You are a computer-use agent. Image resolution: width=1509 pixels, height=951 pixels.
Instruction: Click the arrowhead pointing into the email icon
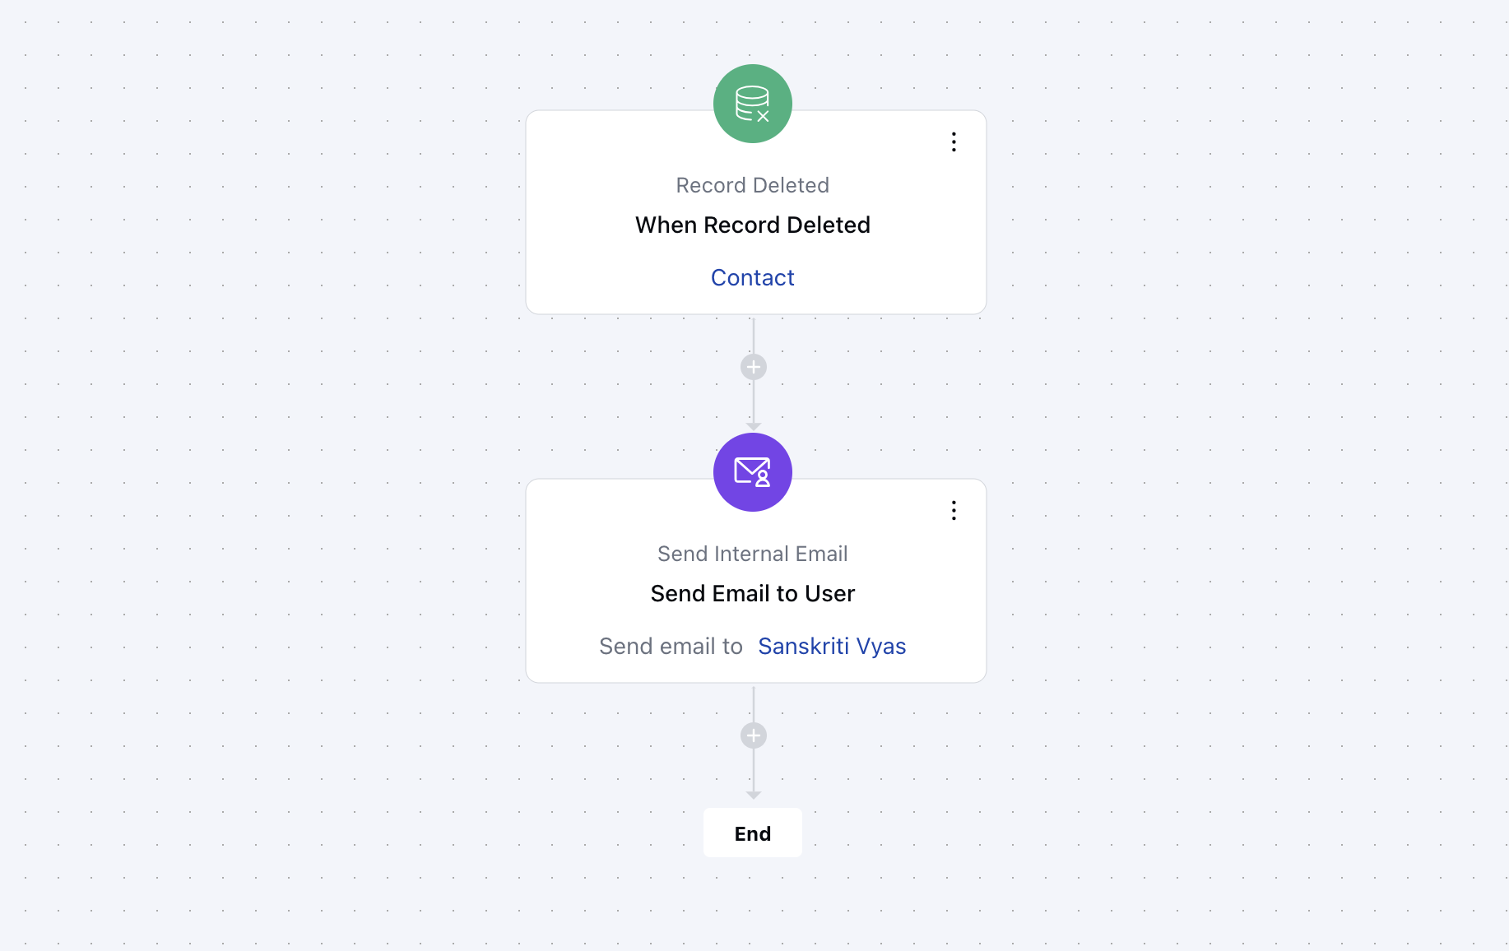tap(753, 426)
